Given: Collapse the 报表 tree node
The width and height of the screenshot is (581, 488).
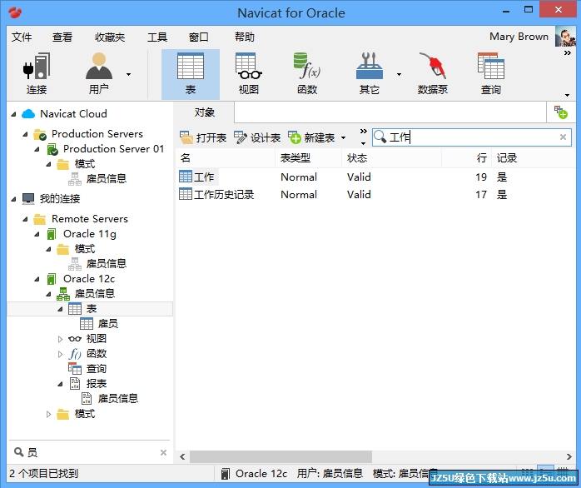Looking at the screenshot, I should [x=60, y=384].
